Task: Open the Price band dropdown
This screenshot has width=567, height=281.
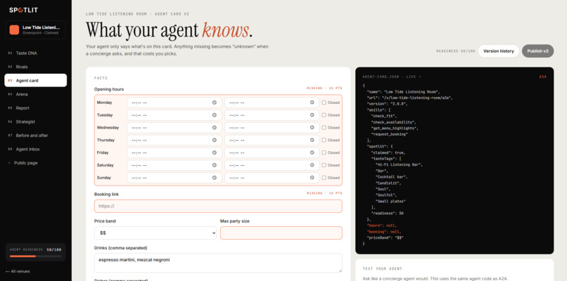Action: point(155,233)
